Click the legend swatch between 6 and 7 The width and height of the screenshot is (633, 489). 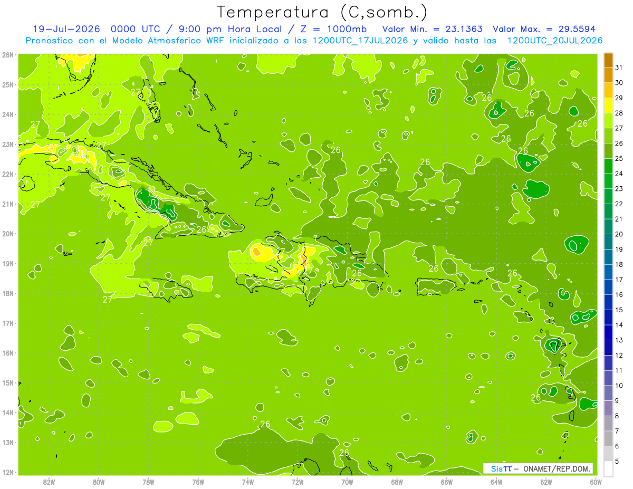pos(608,438)
